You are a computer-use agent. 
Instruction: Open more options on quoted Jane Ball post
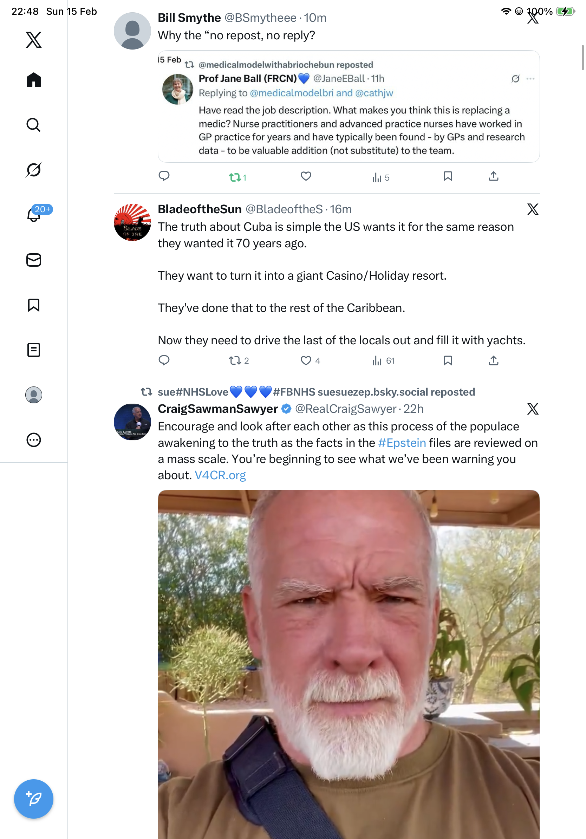[530, 79]
